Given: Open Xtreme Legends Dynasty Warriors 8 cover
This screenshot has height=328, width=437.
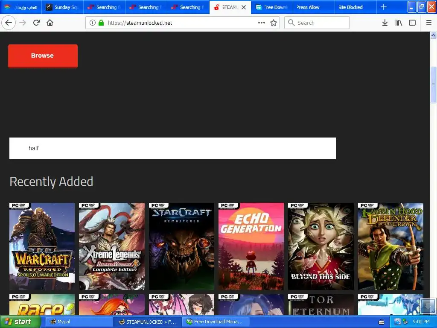Looking at the screenshot, I should pyautogui.click(x=112, y=246).
